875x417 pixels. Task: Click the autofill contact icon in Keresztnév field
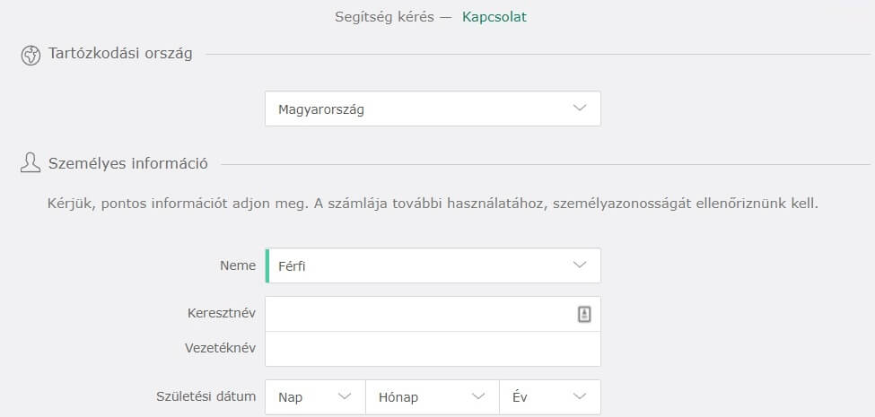pos(583,314)
